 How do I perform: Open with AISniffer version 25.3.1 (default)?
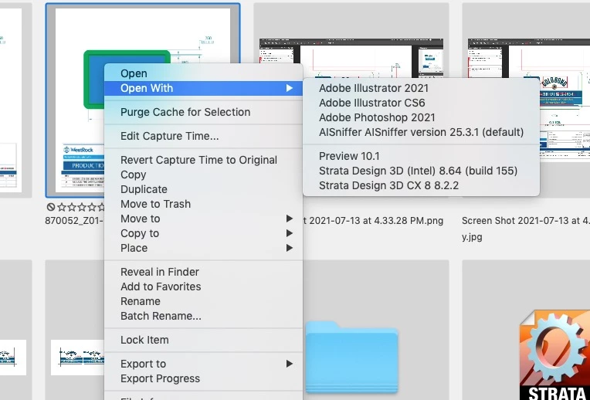pyautogui.click(x=421, y=132)
